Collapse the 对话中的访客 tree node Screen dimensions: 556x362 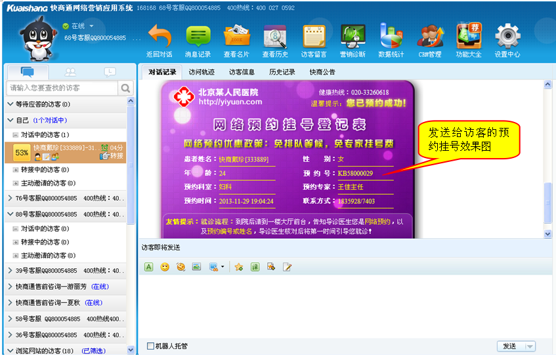click(x=15, y=134)
